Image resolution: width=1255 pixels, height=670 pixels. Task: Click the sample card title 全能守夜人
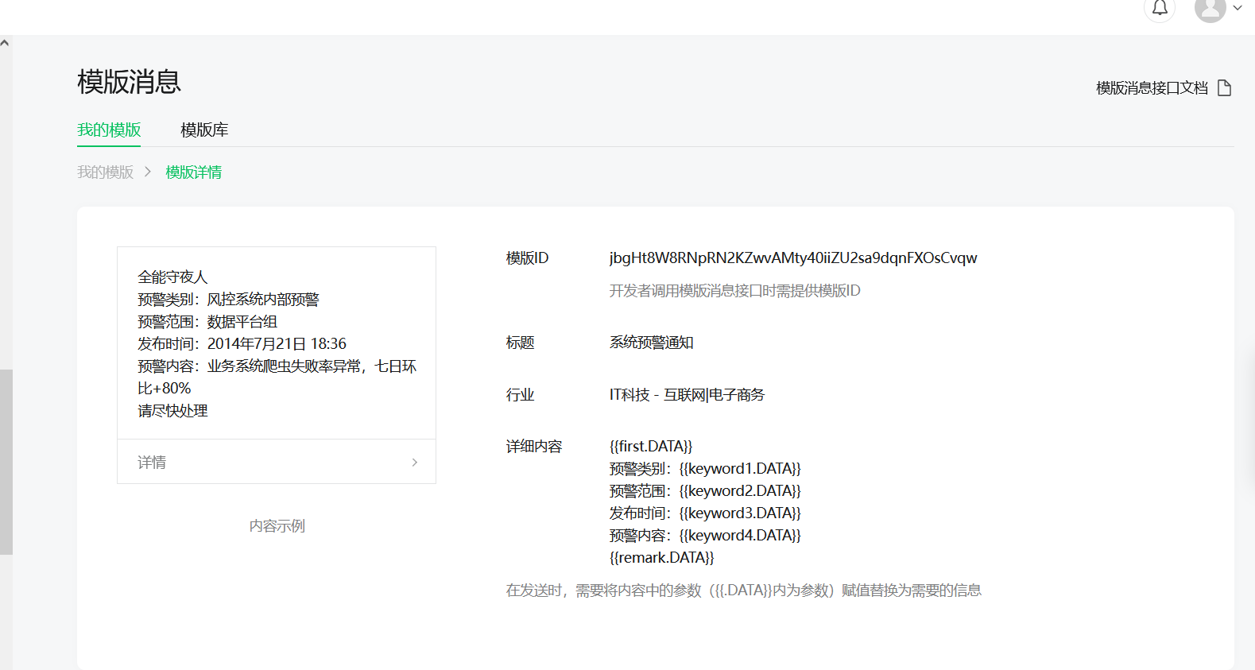[172, 277]
